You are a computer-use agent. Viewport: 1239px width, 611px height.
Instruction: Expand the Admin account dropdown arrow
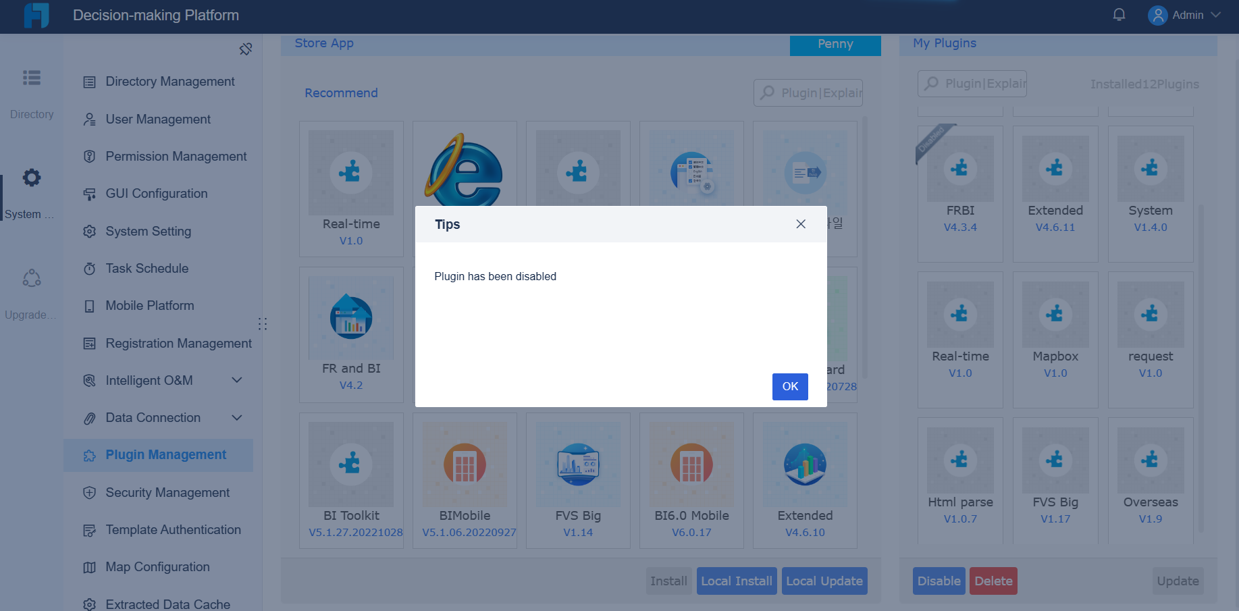[1215, 15]
